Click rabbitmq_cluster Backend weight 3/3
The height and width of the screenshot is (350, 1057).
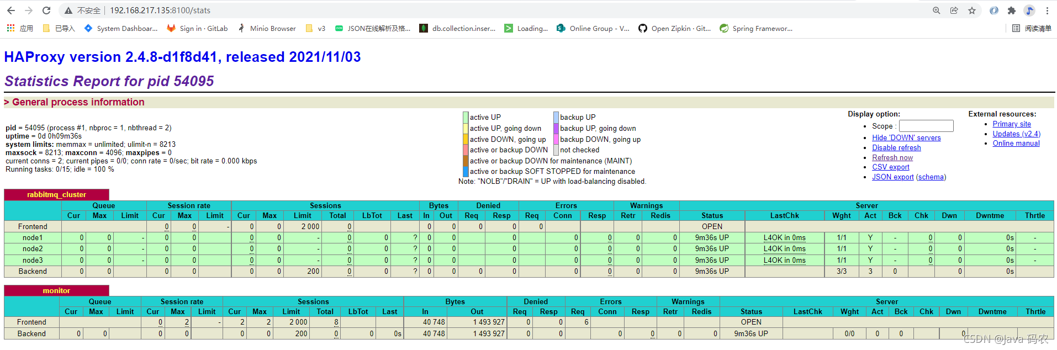[842, 272]
